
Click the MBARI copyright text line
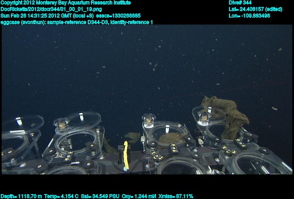tap(65, 2)
